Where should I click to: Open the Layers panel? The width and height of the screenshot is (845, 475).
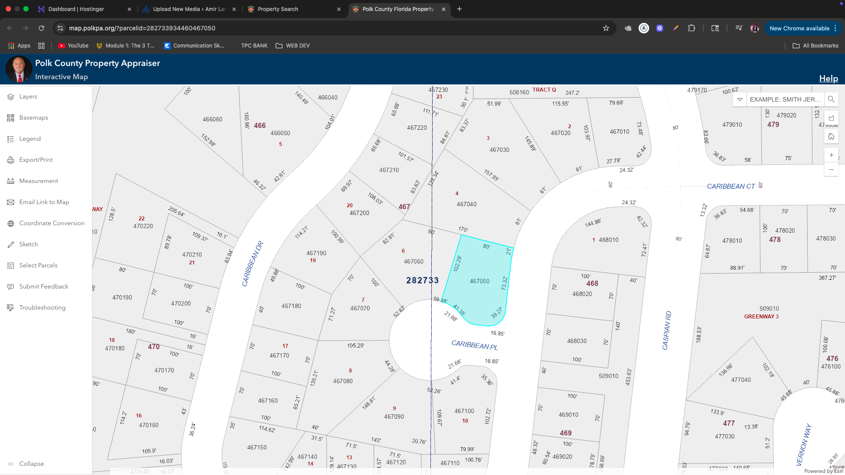(x=28, y=97)
